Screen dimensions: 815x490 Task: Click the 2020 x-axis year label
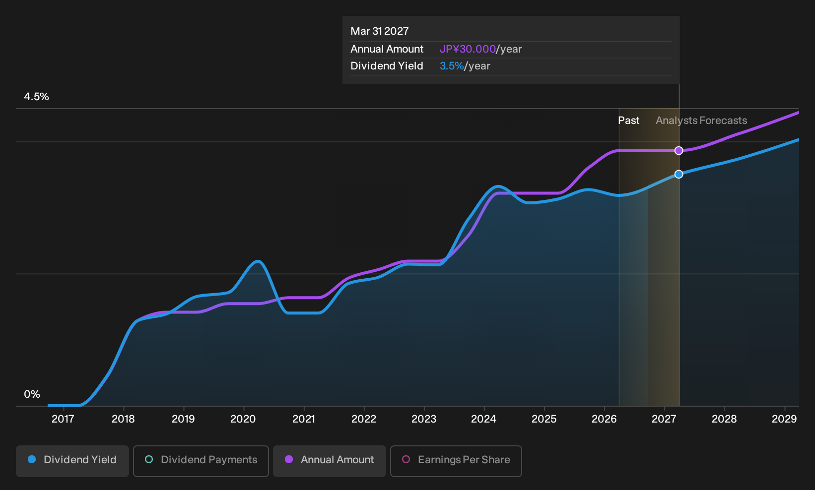[x=243, y=419]
